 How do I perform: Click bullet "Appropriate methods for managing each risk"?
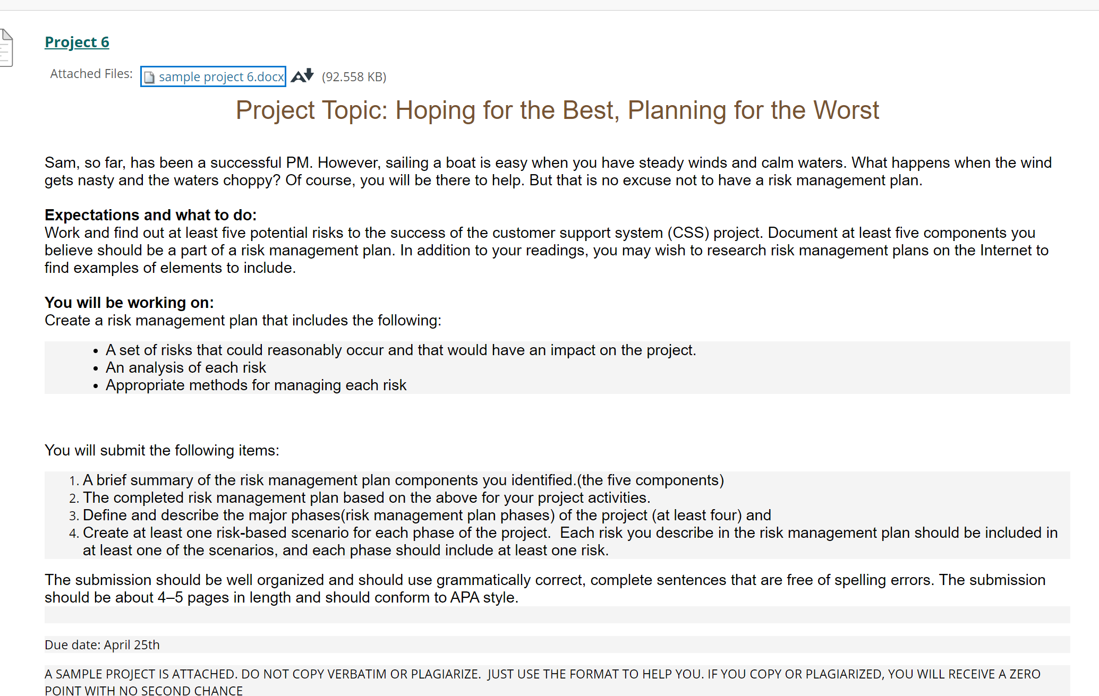click(256, 385)
